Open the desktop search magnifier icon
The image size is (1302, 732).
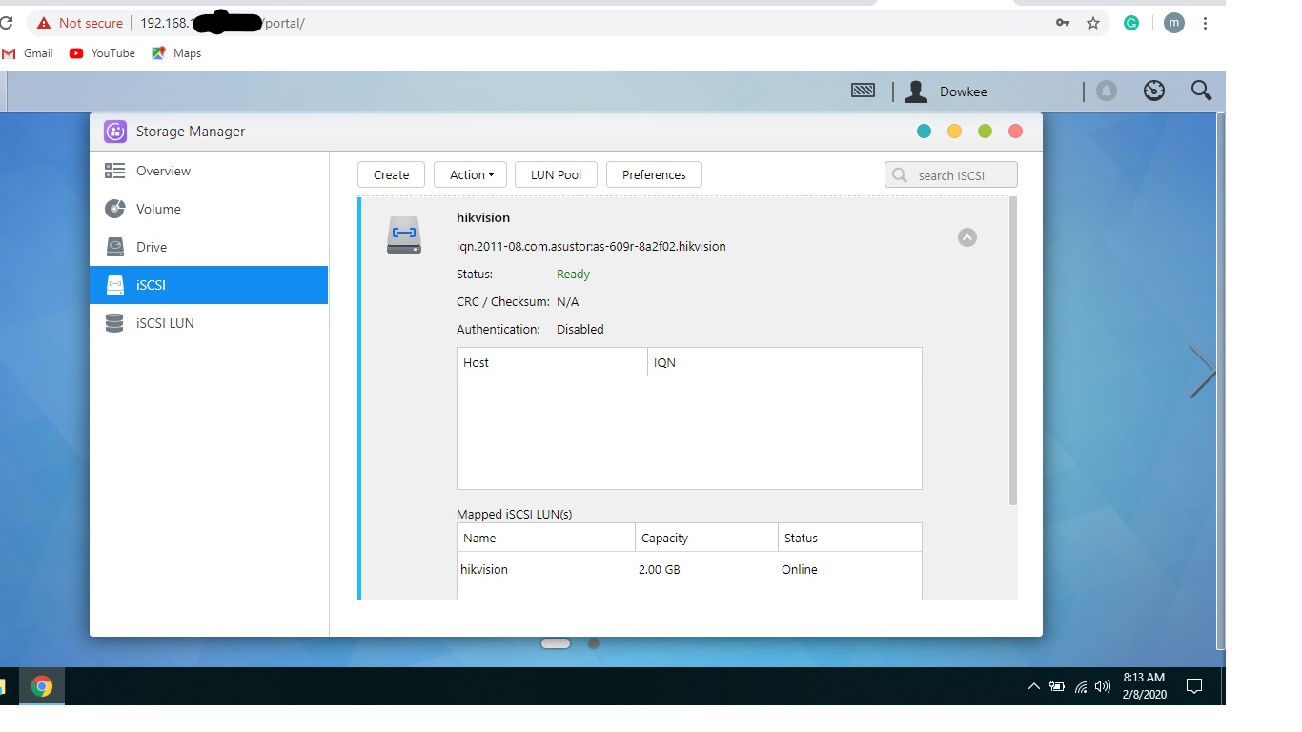[1201, 91]
